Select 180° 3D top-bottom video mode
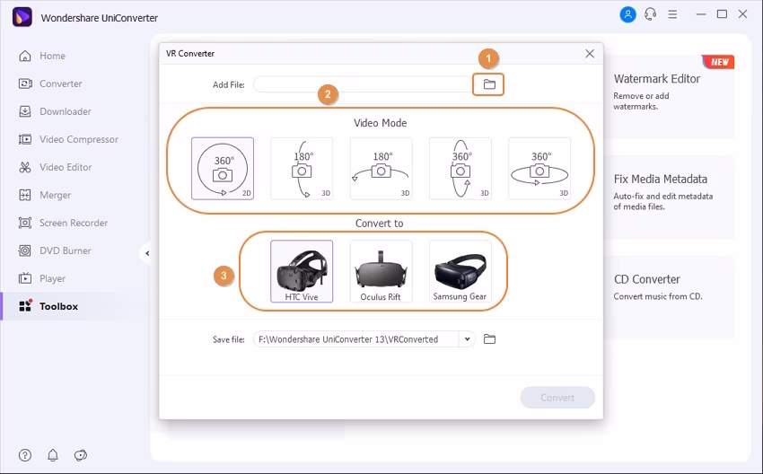The width and height of the screenshot is (763, 474). coord(302,169)
